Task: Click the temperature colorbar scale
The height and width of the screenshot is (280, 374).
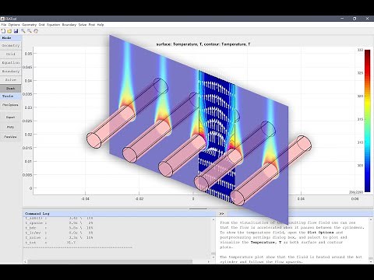Action: 367,121
